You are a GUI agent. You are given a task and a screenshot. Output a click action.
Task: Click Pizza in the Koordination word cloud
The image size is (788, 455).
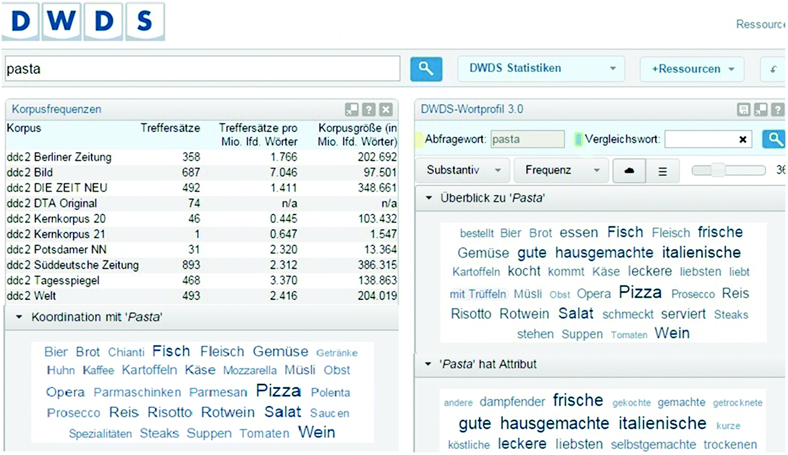pos(279,391)
